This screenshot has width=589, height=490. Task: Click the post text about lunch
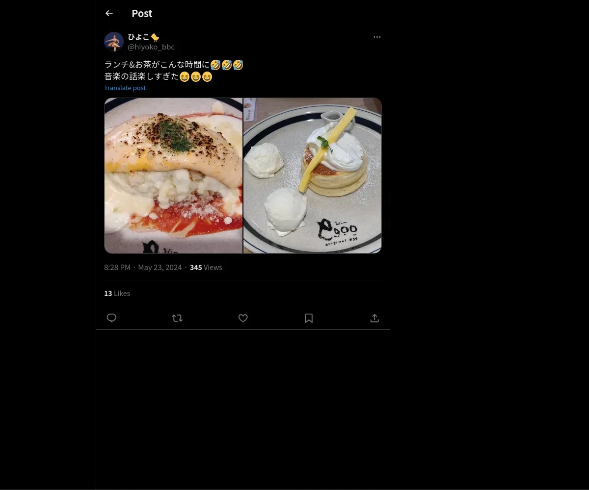point(174,70)
